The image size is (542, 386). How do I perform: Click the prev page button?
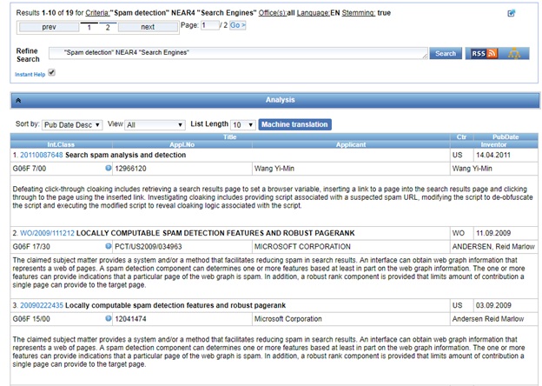pos(49,27)
